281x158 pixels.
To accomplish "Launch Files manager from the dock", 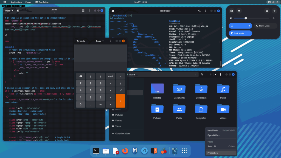I will [x=106, y=151].
